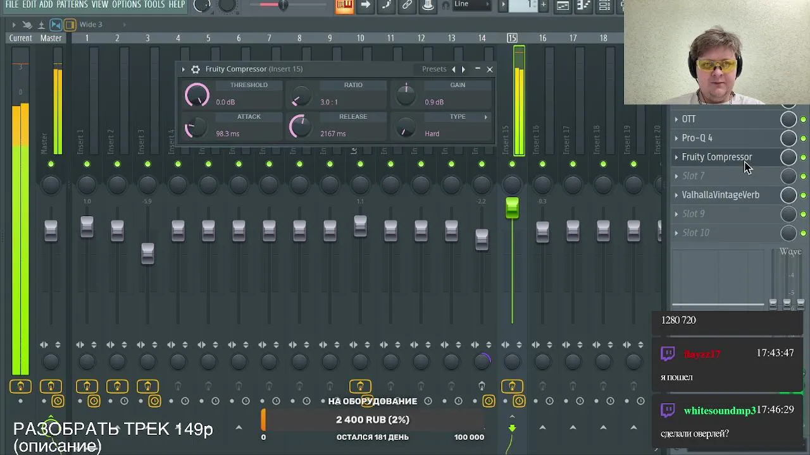Viewport: 810px width, 455px height.
Task: Click the RELEASE knob in Fruity Compressor
Action: [300, 126]
